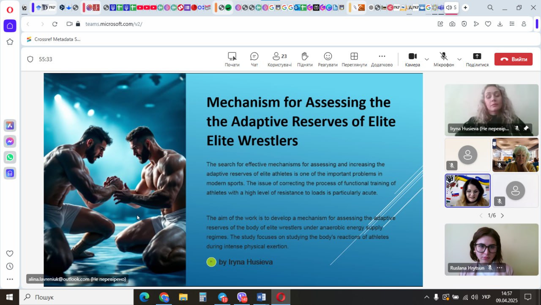
Task: Open WhatsApp in Opera sidebar
Action: click(10, 157)
